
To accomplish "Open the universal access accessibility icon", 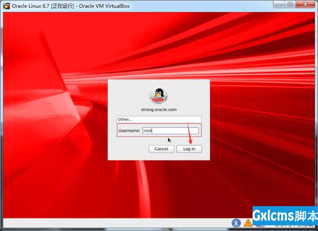I will (x=236, y=223).
